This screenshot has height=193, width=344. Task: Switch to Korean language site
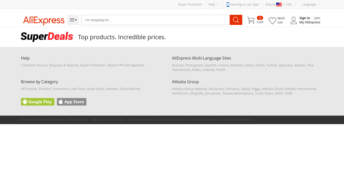click(x=300, y=65)
